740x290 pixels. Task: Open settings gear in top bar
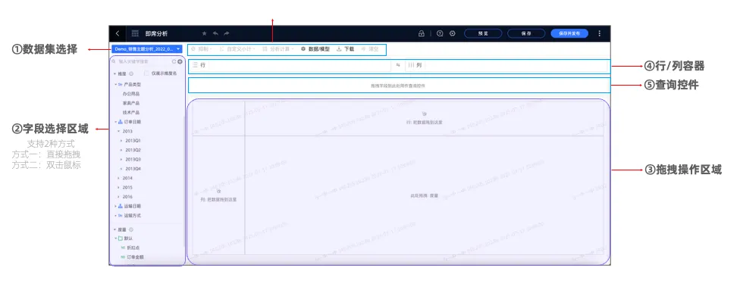[452, 33]
